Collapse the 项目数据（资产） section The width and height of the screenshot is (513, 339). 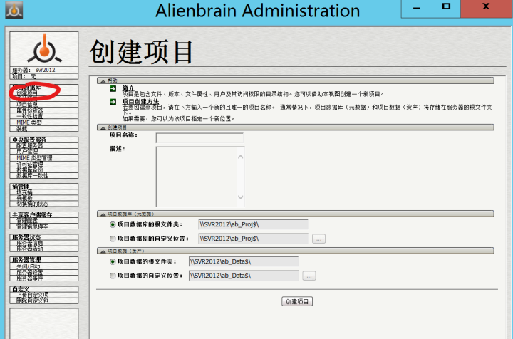[x=296, y=251]
